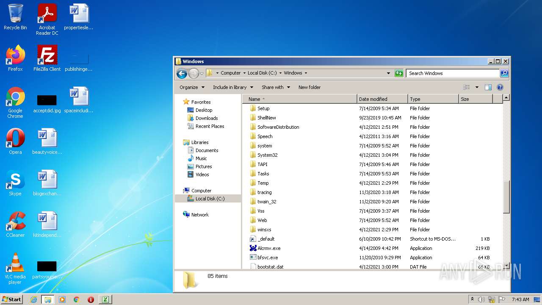
Task: Click the search magnifier icon
Action: [x=504, y=73]
